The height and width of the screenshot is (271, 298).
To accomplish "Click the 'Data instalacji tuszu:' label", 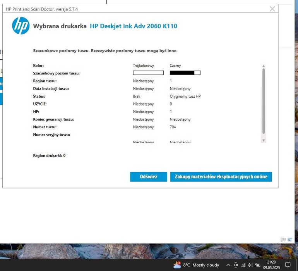I will click(x=51, y=89).
